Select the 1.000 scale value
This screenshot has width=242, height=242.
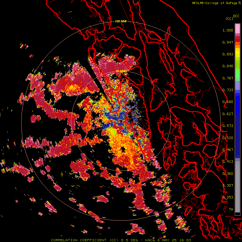click(x=228, y=30)
